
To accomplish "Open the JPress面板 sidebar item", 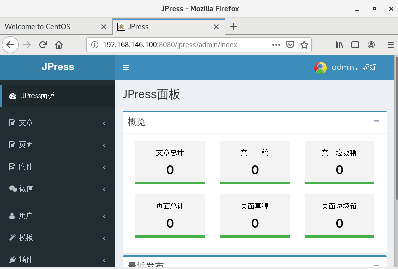I will (58, 96).
